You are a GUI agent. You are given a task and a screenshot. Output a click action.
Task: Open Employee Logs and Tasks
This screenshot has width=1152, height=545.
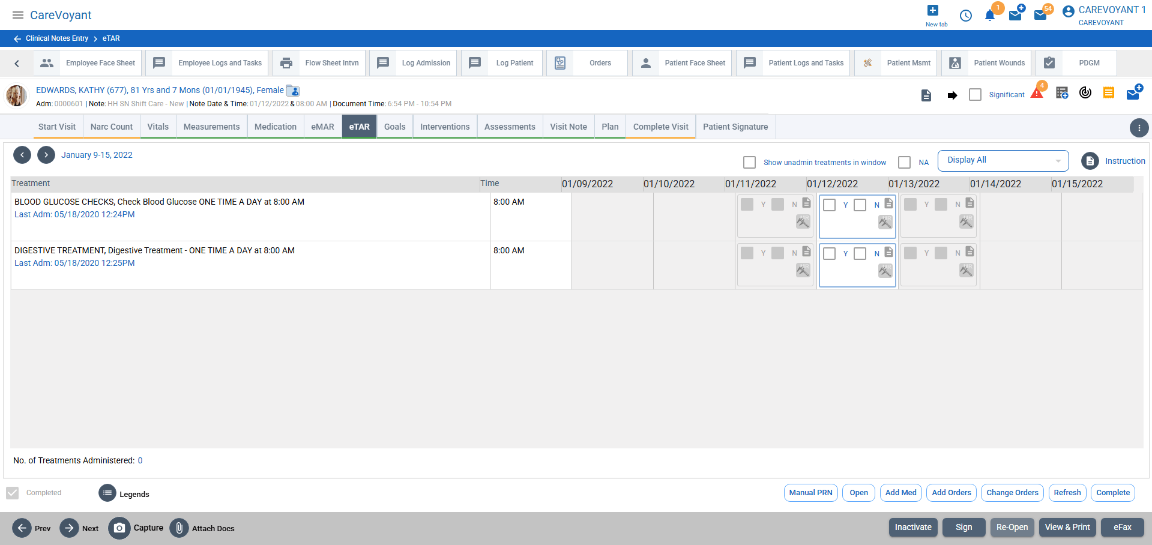pyautogui.click(x=208, y=63)
